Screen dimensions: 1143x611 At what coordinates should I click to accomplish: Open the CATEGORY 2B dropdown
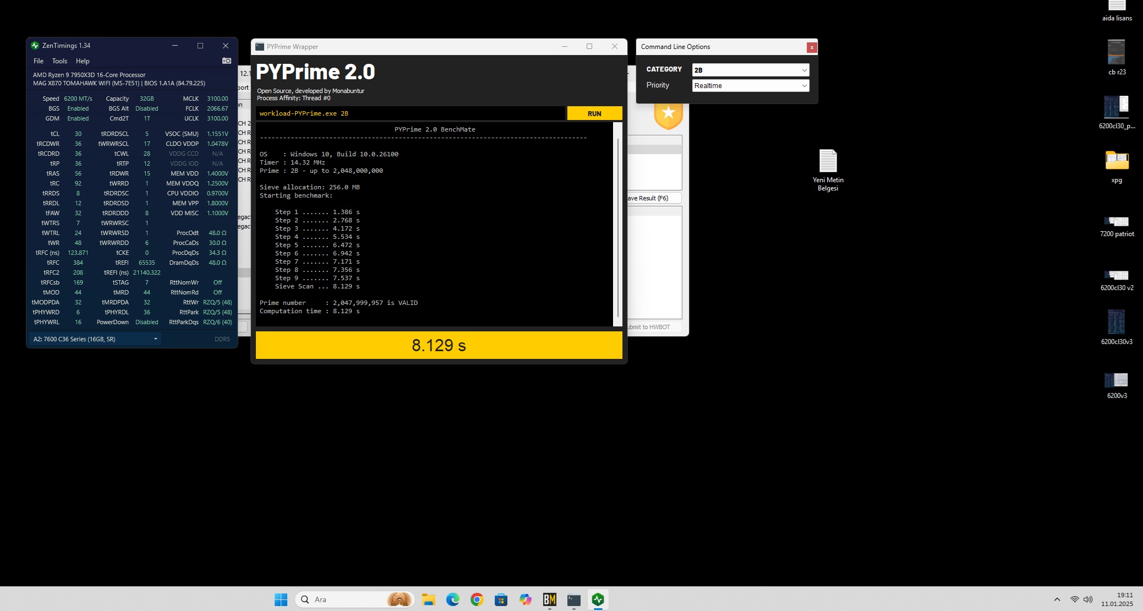click(751, 70)
